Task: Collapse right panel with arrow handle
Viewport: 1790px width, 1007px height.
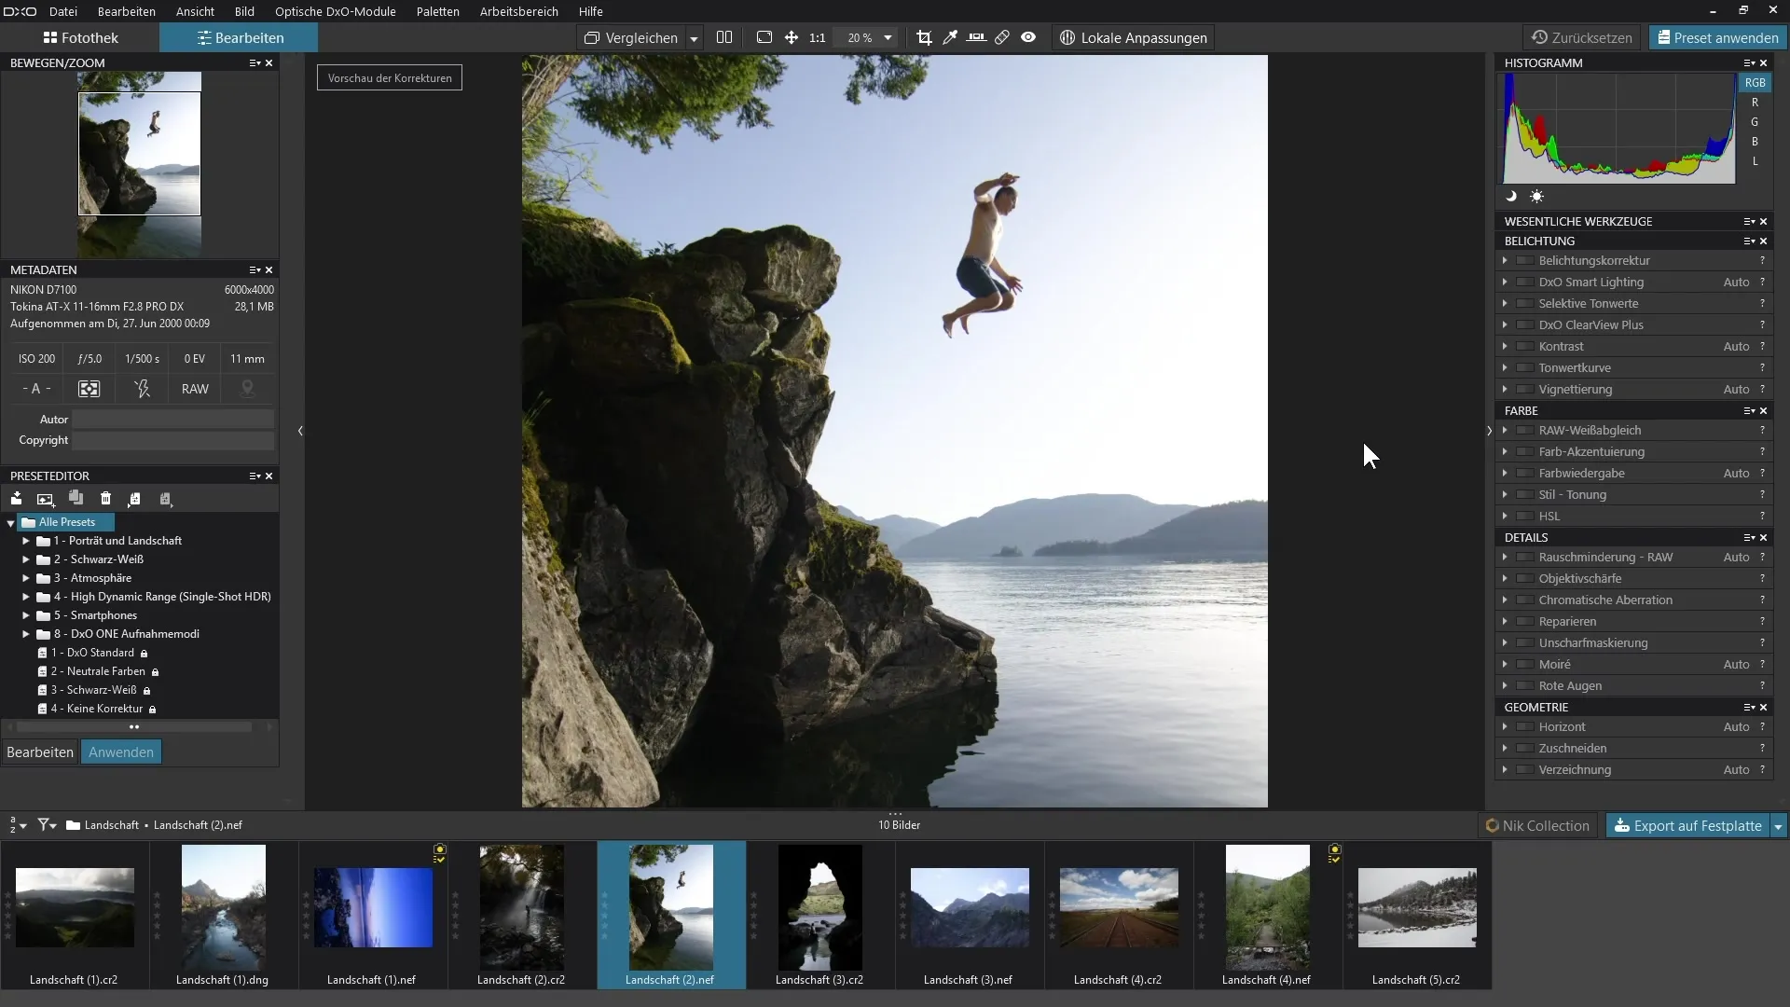Action: click(1489, 431)
